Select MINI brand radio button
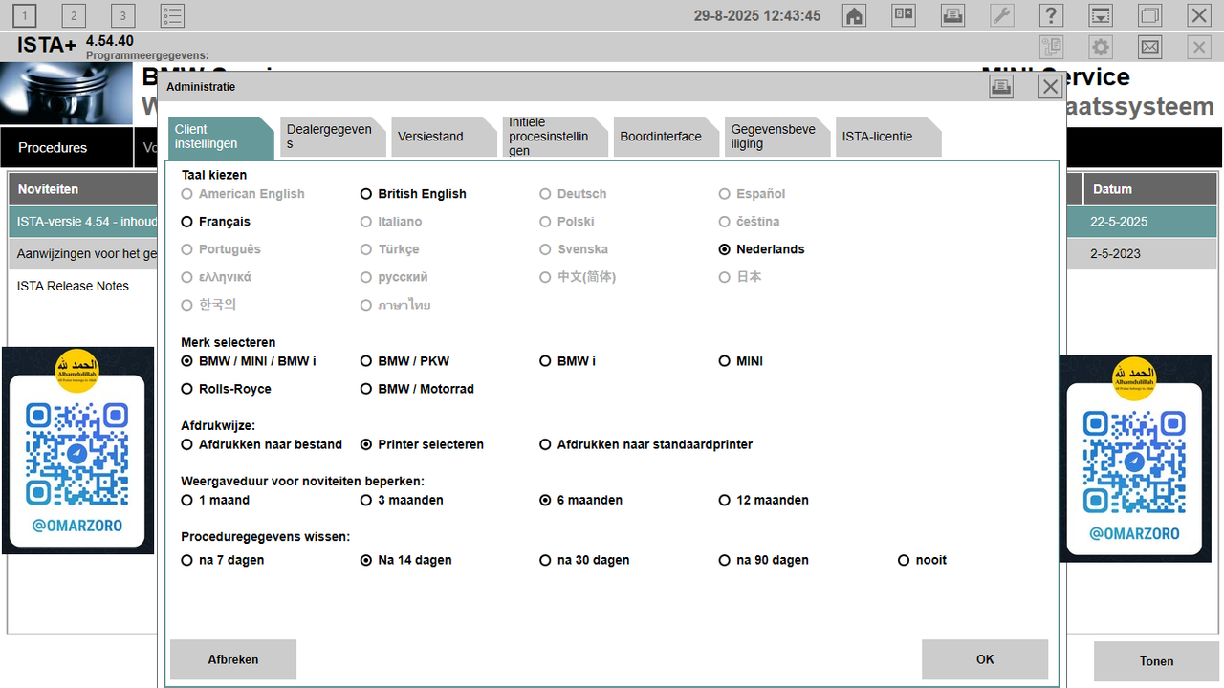Image resolution: width=1224 pixels, height=688 pixels. pos(725,361)
